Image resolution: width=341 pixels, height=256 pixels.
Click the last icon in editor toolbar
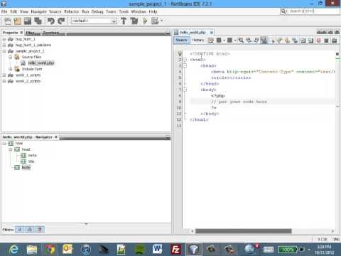click(x=334, y=41)
